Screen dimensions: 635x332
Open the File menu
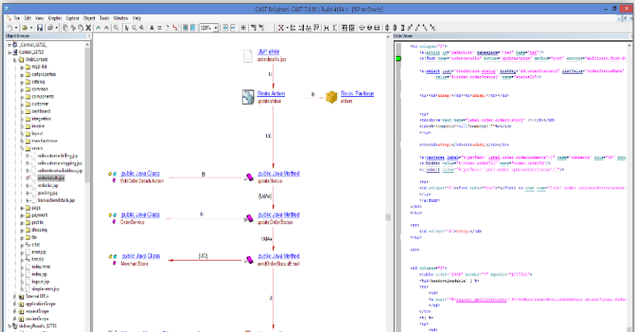(x=16, y=19)
